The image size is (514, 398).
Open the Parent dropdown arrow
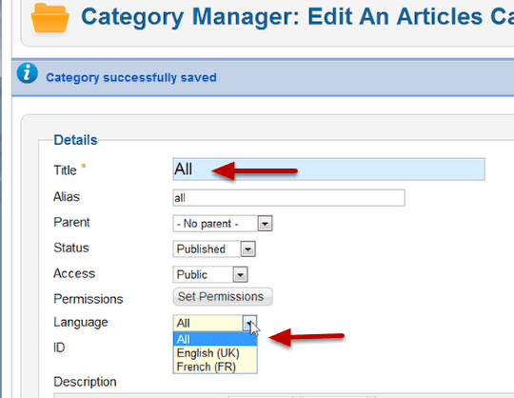tap(265, 224)
